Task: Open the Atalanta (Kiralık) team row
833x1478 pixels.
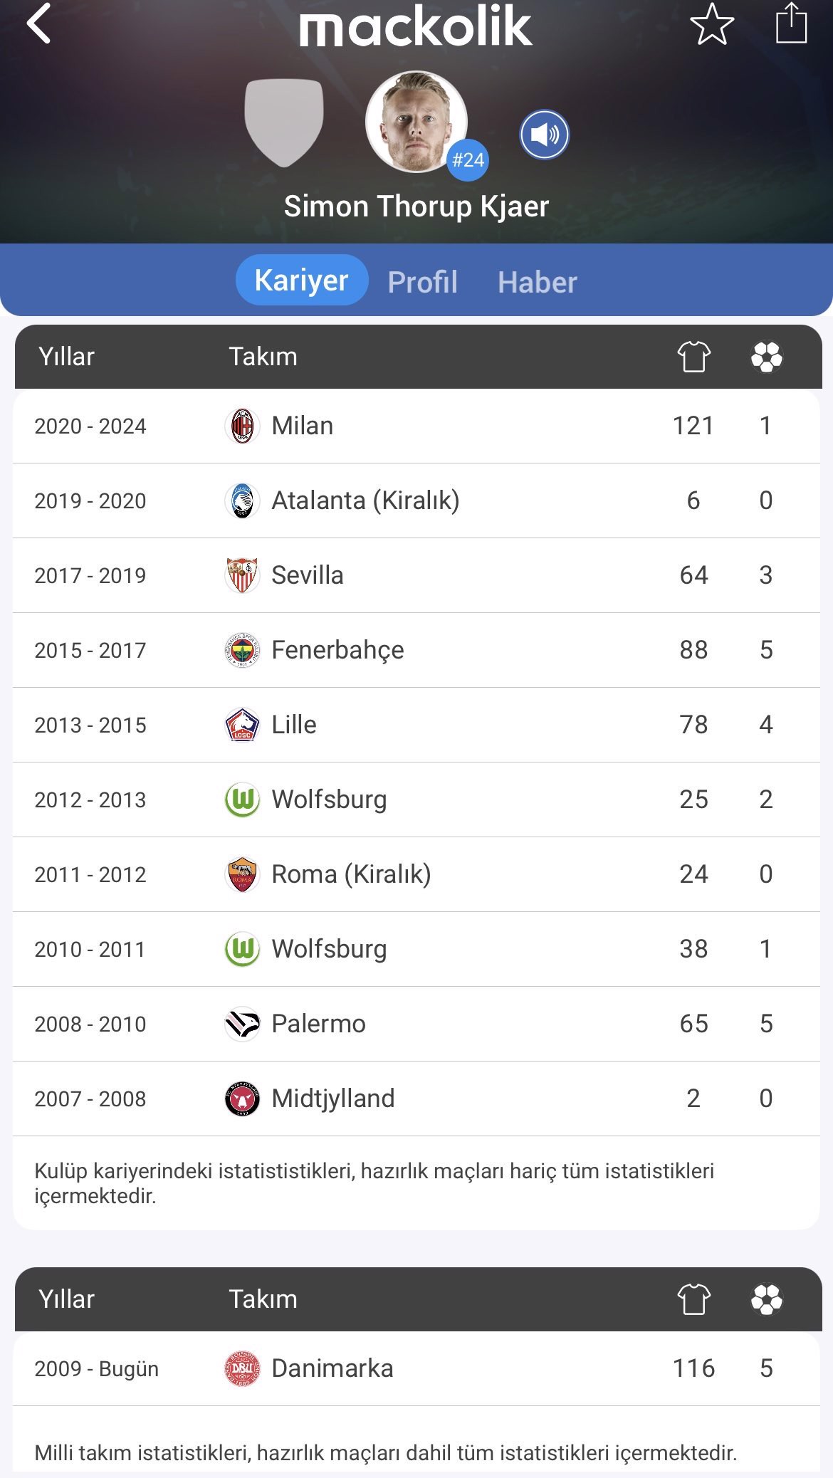Action: click(x=416, y=500)
